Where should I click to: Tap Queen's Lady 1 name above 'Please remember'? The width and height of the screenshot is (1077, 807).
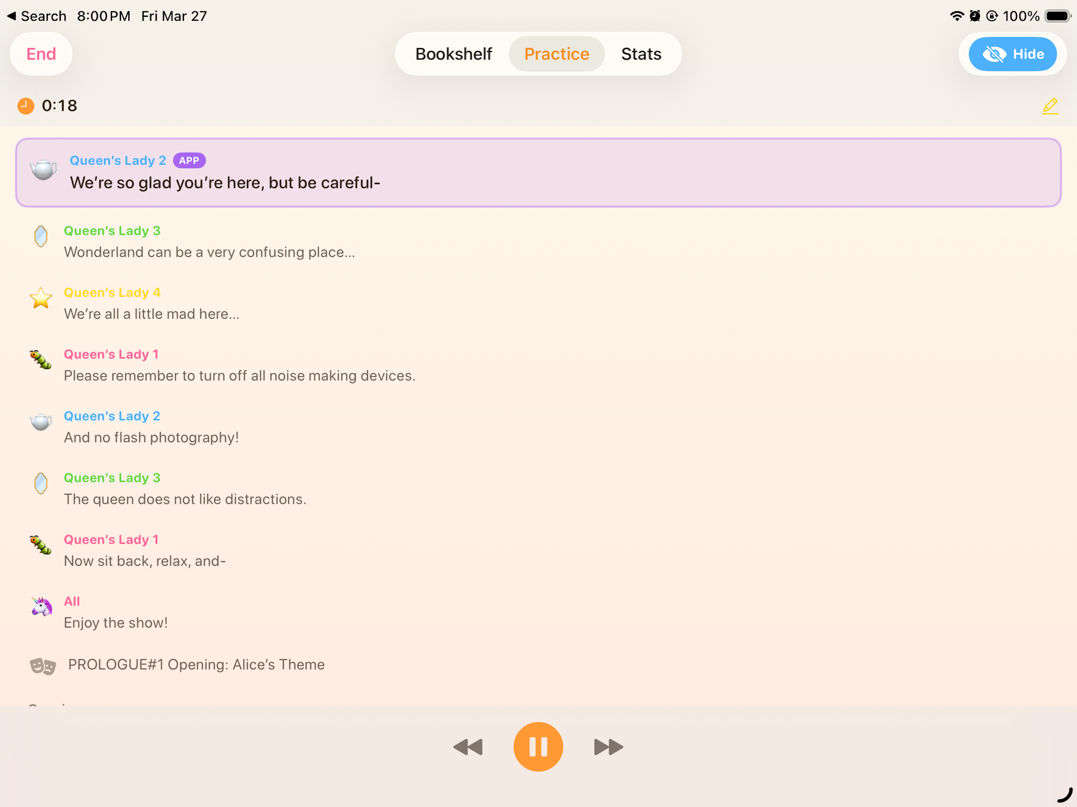111,354
